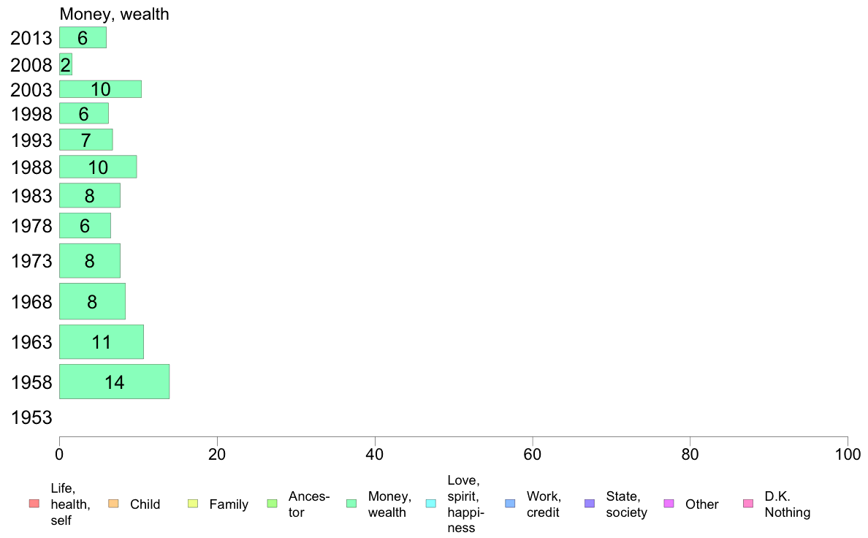The height and width of the screenshot is (538, 868).
Task: Select the 2003 bar showing 10
Action: point(100,89)
